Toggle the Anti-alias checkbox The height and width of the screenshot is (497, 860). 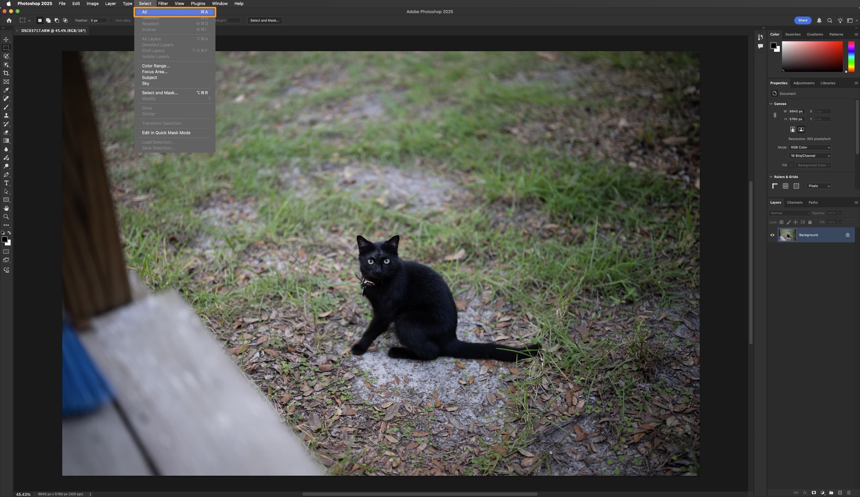pos(111,21)
